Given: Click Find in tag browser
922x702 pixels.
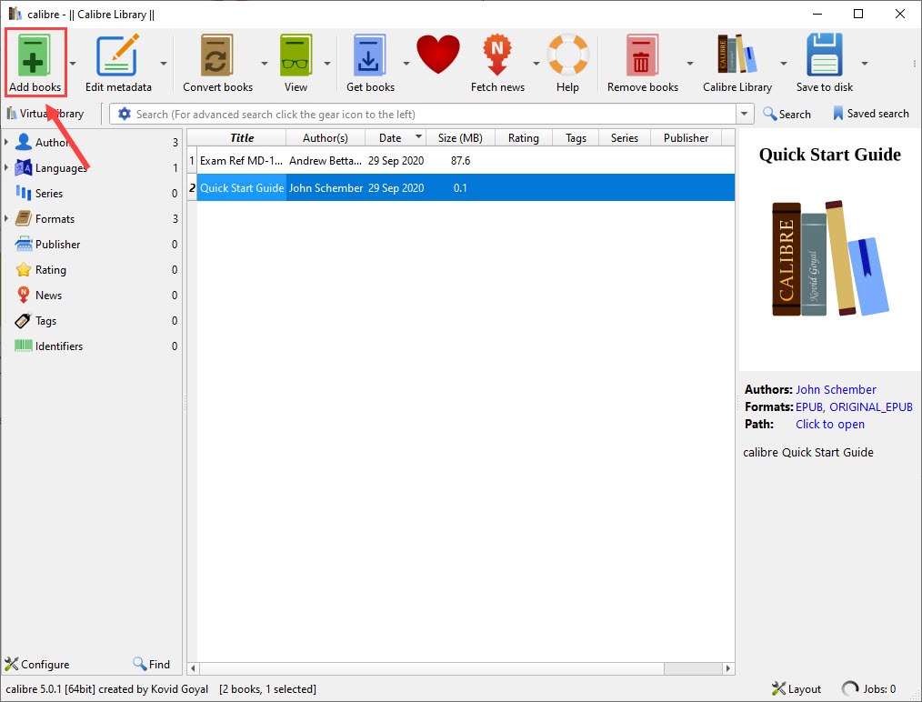Looking at the screenshot, I should (152, 665).
